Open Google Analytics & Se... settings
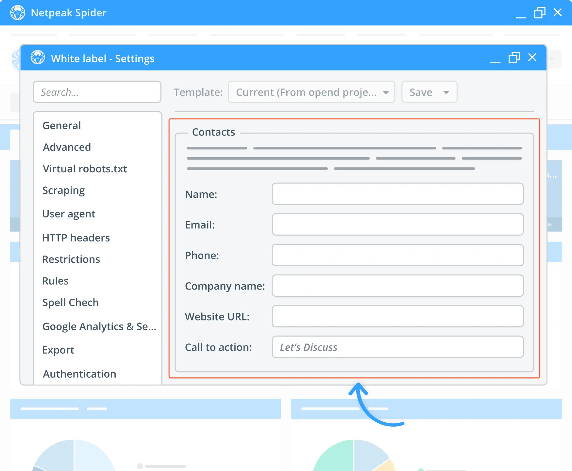The height and width of the screenshot is (471, 572). [99, 326]
